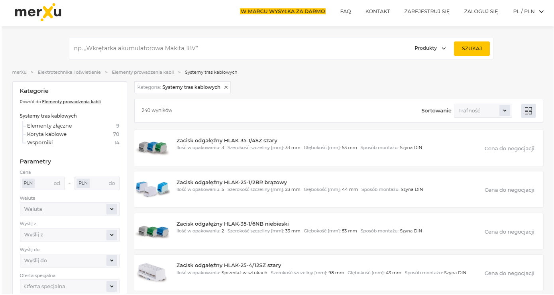This screenshot has width=554, height=295.
Task: Switch to grid view layout icon
Action: click(528, 111)
